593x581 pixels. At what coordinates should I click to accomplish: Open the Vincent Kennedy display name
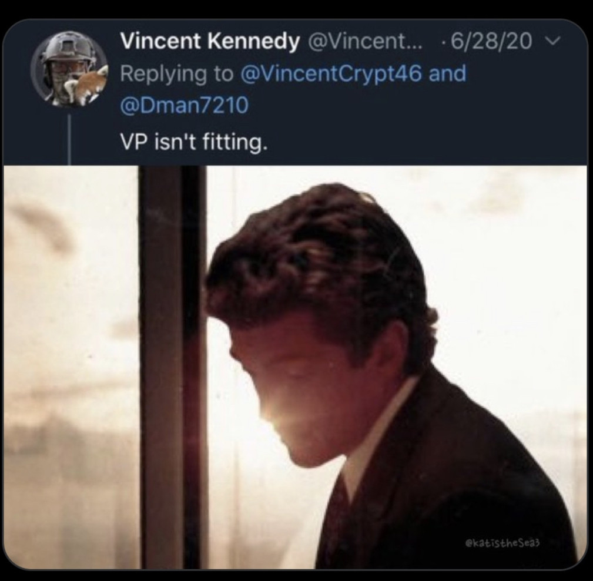(x=207, y=42)
